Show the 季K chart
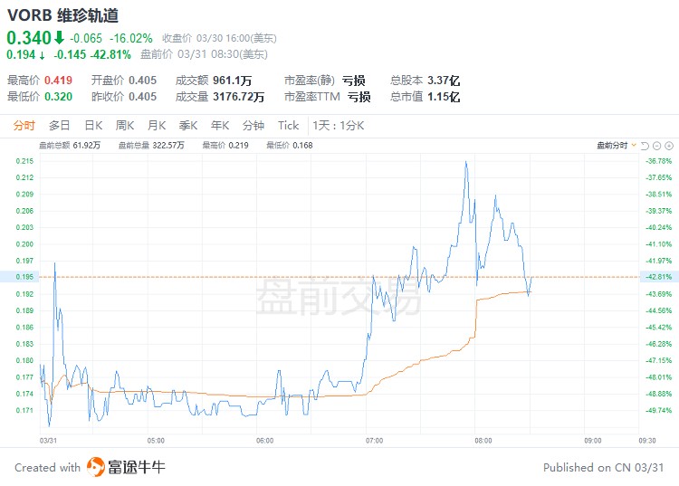This screenshot has width=679, height=486. click(x=187, y=126)
